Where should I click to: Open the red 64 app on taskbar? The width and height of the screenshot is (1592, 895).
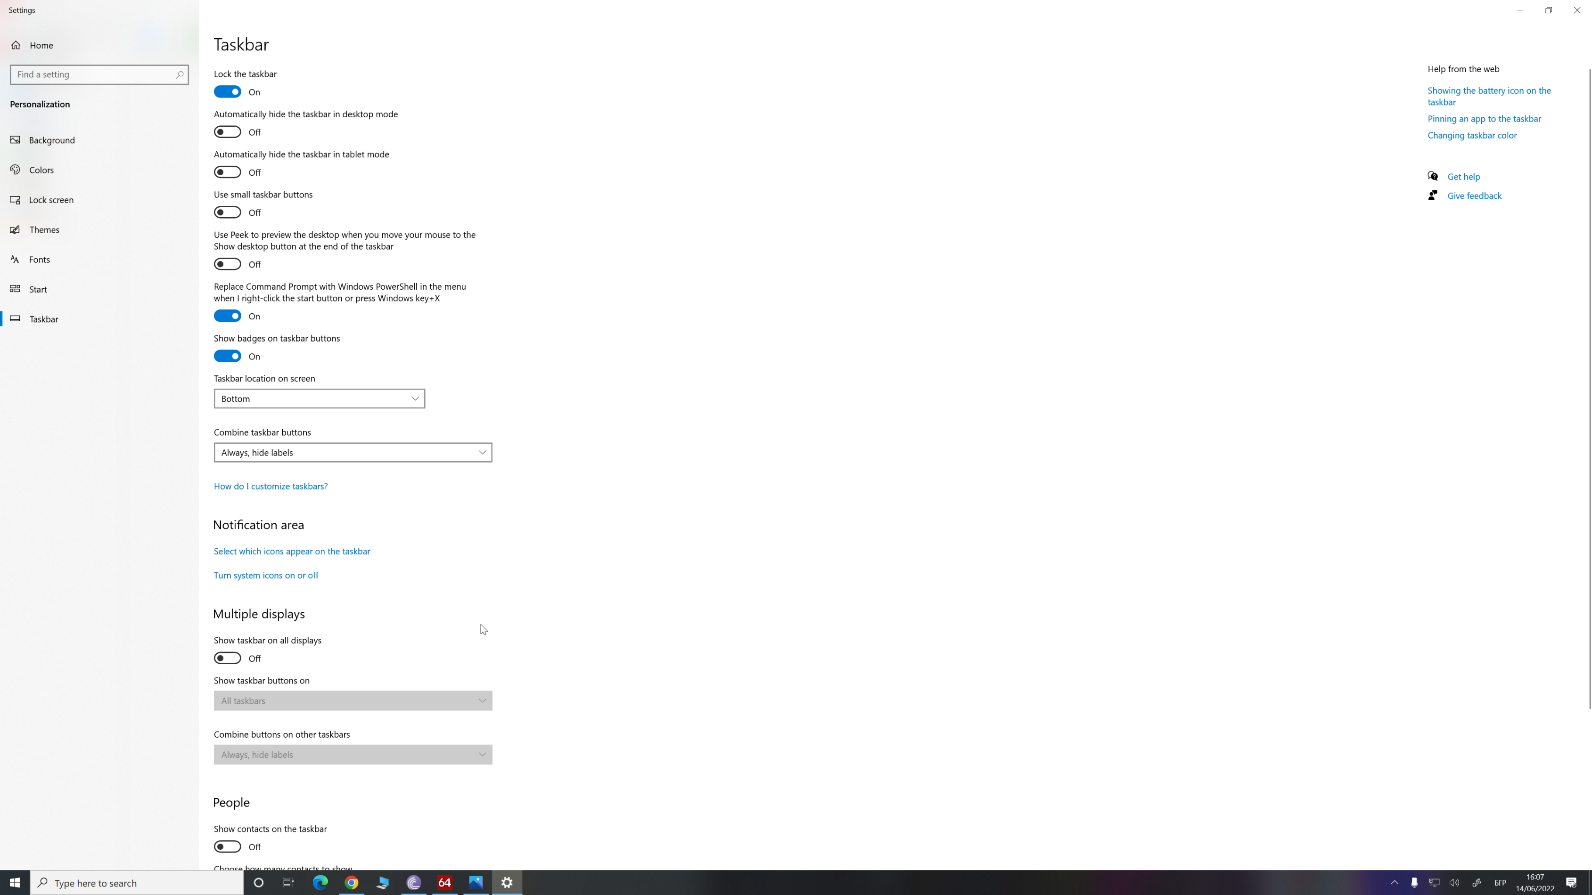click(445, 883)
